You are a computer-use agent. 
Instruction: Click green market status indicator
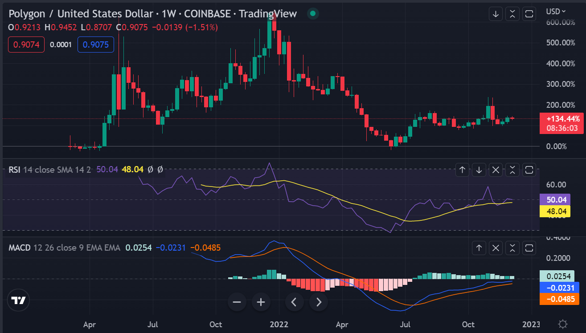(313, 14)
